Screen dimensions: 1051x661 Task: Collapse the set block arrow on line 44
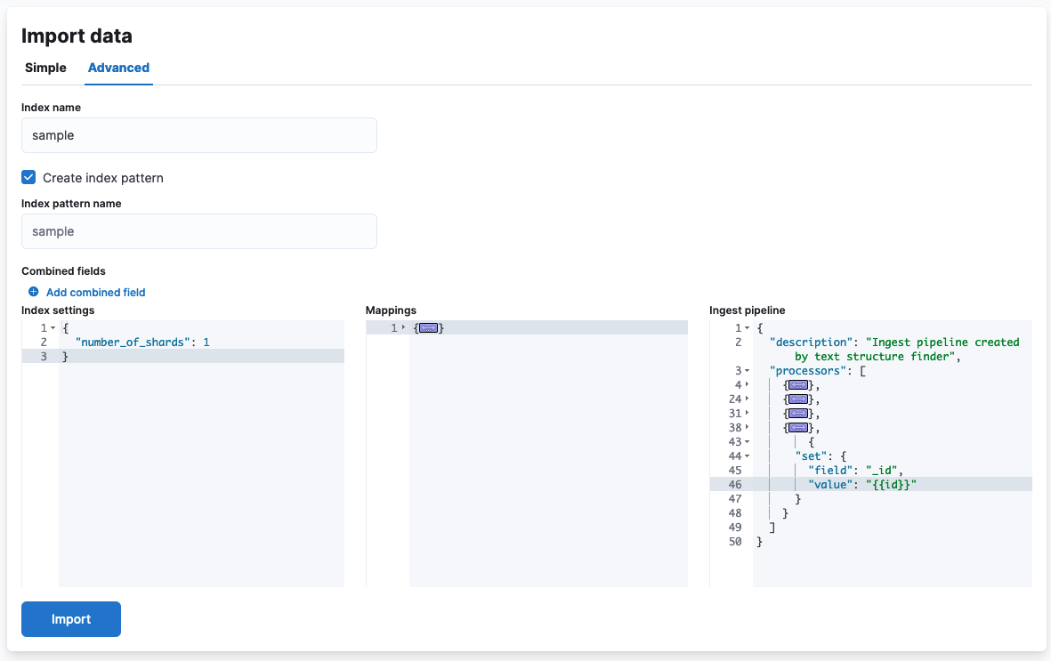(x=748, y=455)
